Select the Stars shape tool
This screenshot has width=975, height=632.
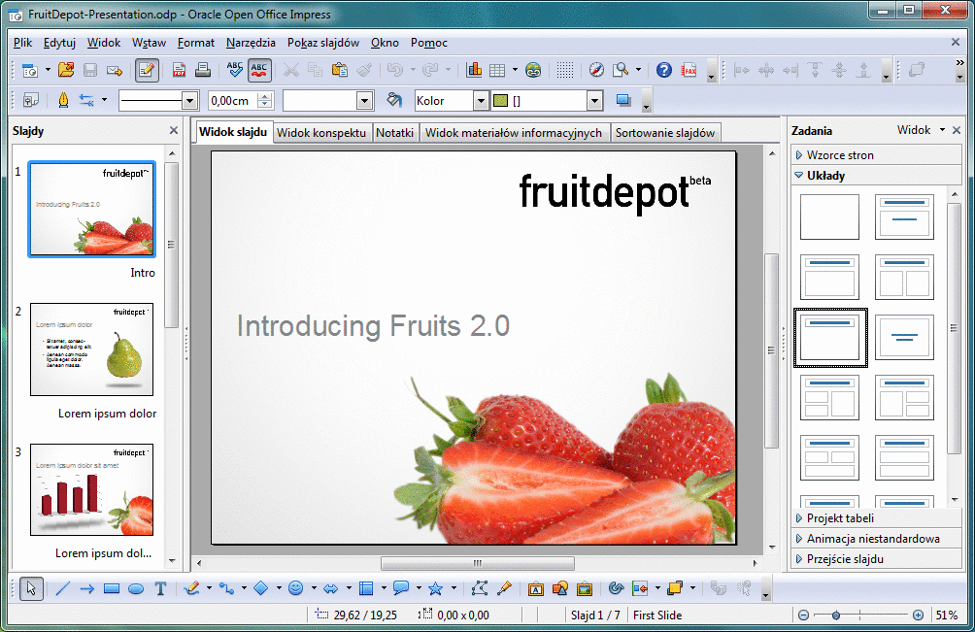point(435,588)
